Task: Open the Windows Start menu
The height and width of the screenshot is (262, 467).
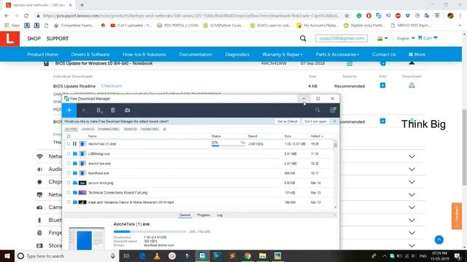Action: coord(7,255)
